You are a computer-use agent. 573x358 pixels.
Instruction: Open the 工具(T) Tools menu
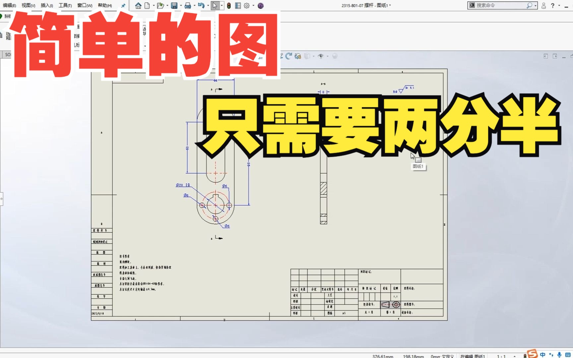click(65, 5)
